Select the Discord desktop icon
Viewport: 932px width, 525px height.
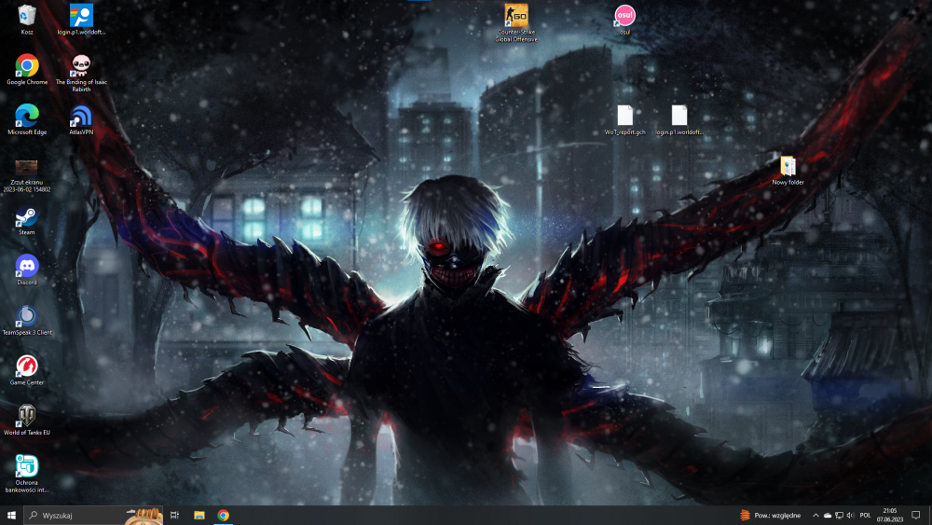point(27,270)
